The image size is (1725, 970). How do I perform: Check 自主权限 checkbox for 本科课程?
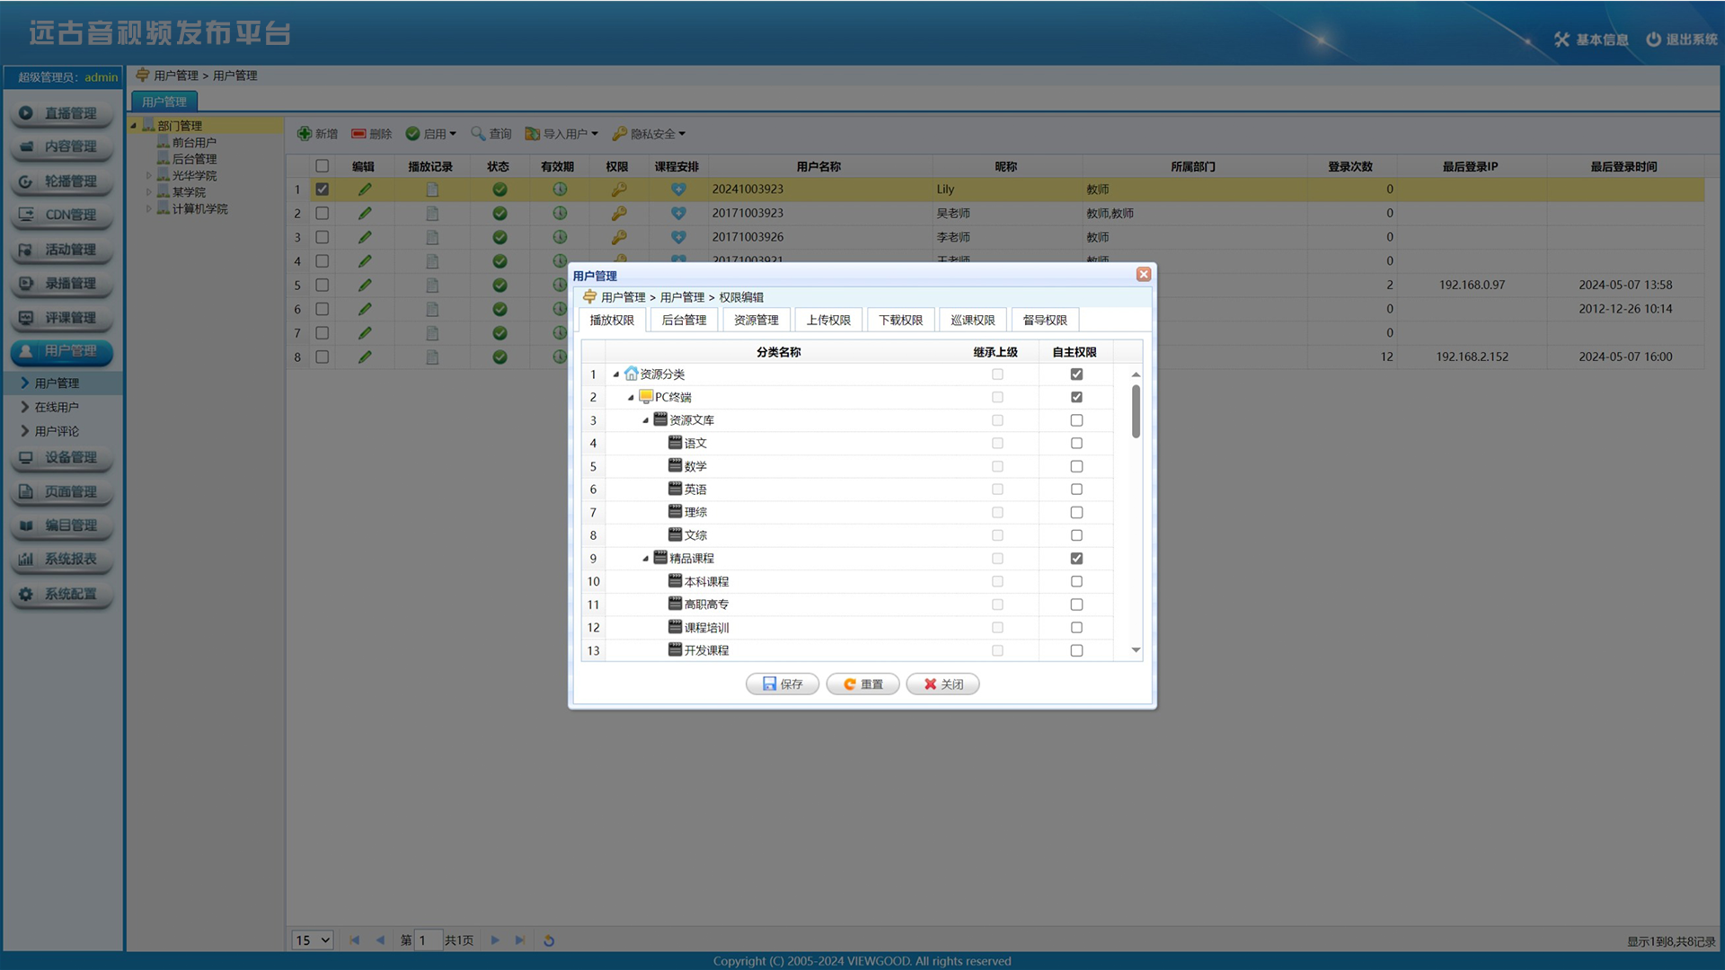click(1076, 582)
